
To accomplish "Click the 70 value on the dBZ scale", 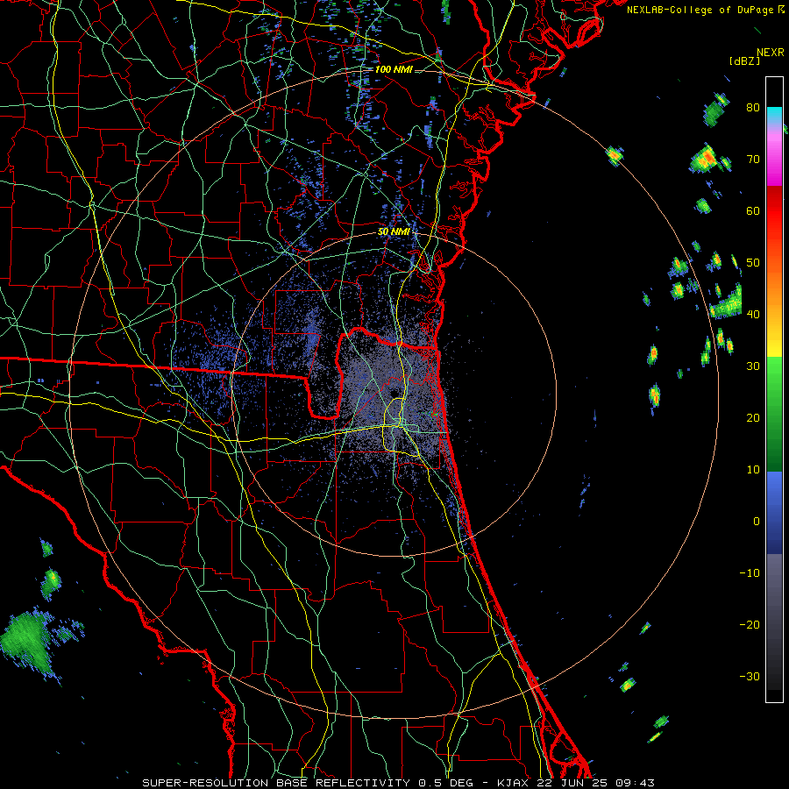I will pos(753,160).
